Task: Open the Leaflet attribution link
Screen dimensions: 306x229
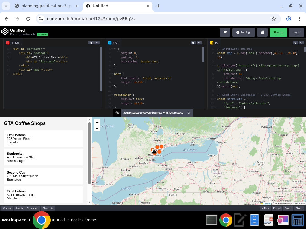Action: [x=267, y=203]
